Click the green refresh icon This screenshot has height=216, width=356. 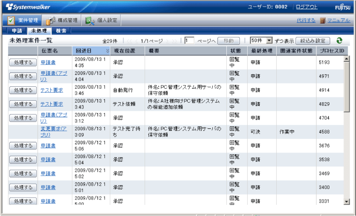[339, 41]
